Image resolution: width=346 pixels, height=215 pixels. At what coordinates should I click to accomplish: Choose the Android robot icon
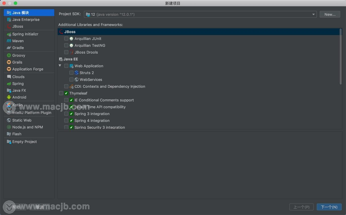pyautogui.click(x=9, y=97)
